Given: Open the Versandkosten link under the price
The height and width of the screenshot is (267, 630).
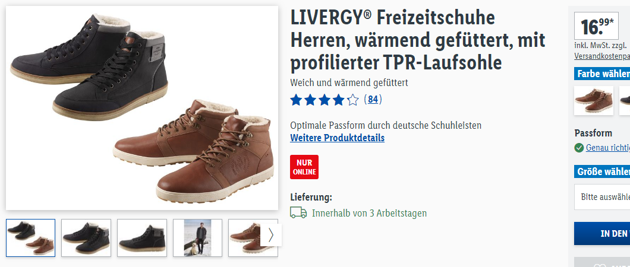Looking at the screenshot, I should (602, 56).
